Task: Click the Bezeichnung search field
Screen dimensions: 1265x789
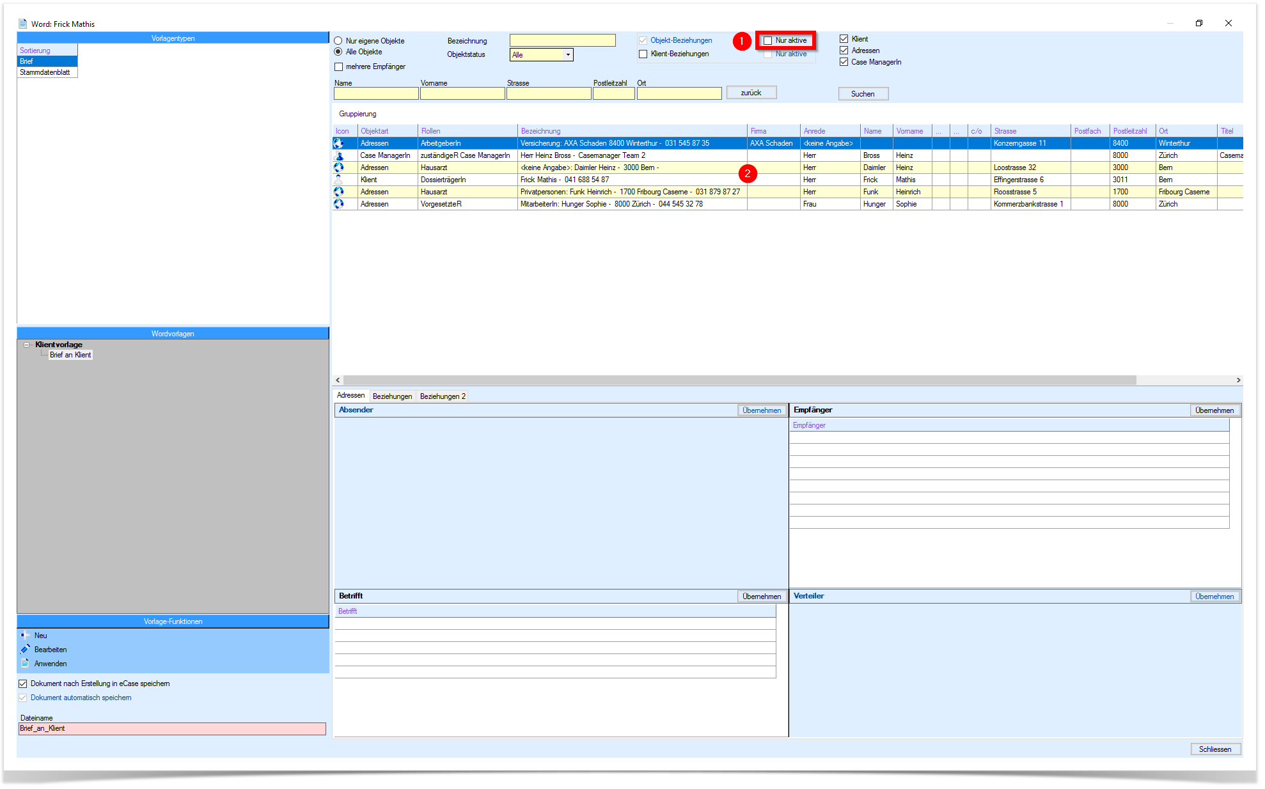Action: click(x=562, y=40)
